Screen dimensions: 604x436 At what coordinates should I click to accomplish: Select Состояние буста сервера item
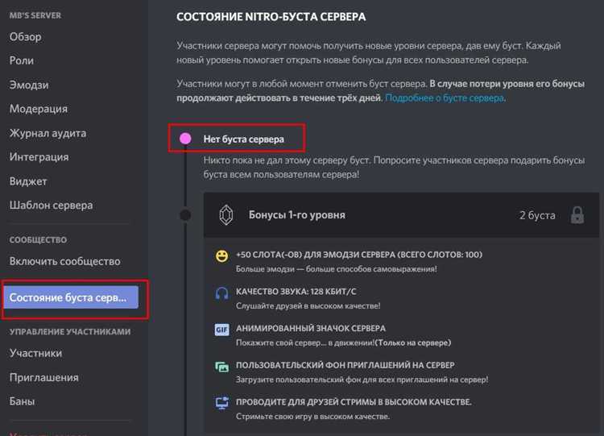click(x=71, y=297)
